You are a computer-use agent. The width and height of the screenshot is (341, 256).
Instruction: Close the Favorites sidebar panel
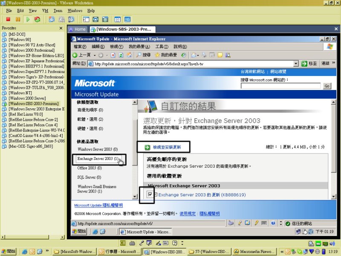pos(61,28)
